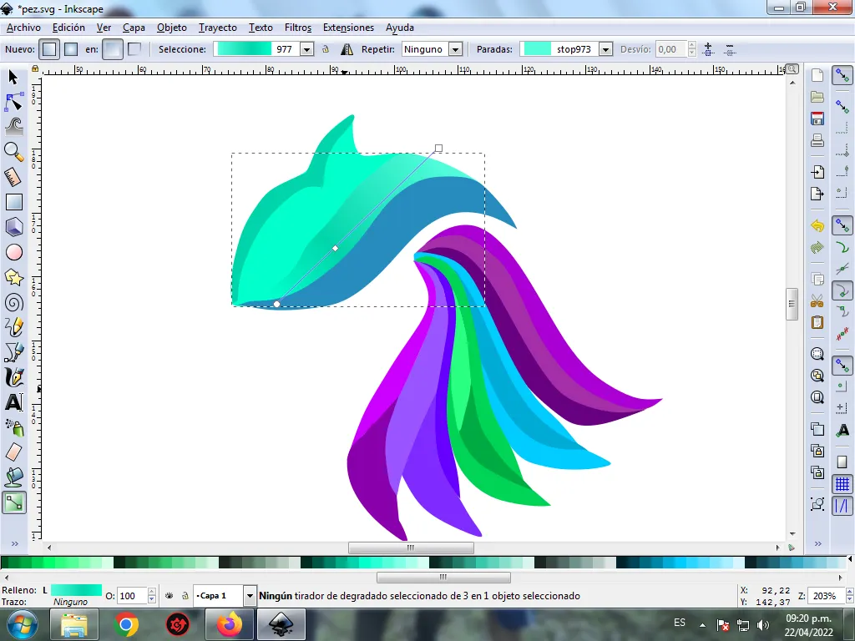Screen dimensions: 855x641
Task: Click the Relleno fill gradient swatch
Action: (x=76, y=590)
